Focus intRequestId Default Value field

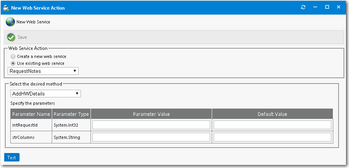(x=272, y=125)
